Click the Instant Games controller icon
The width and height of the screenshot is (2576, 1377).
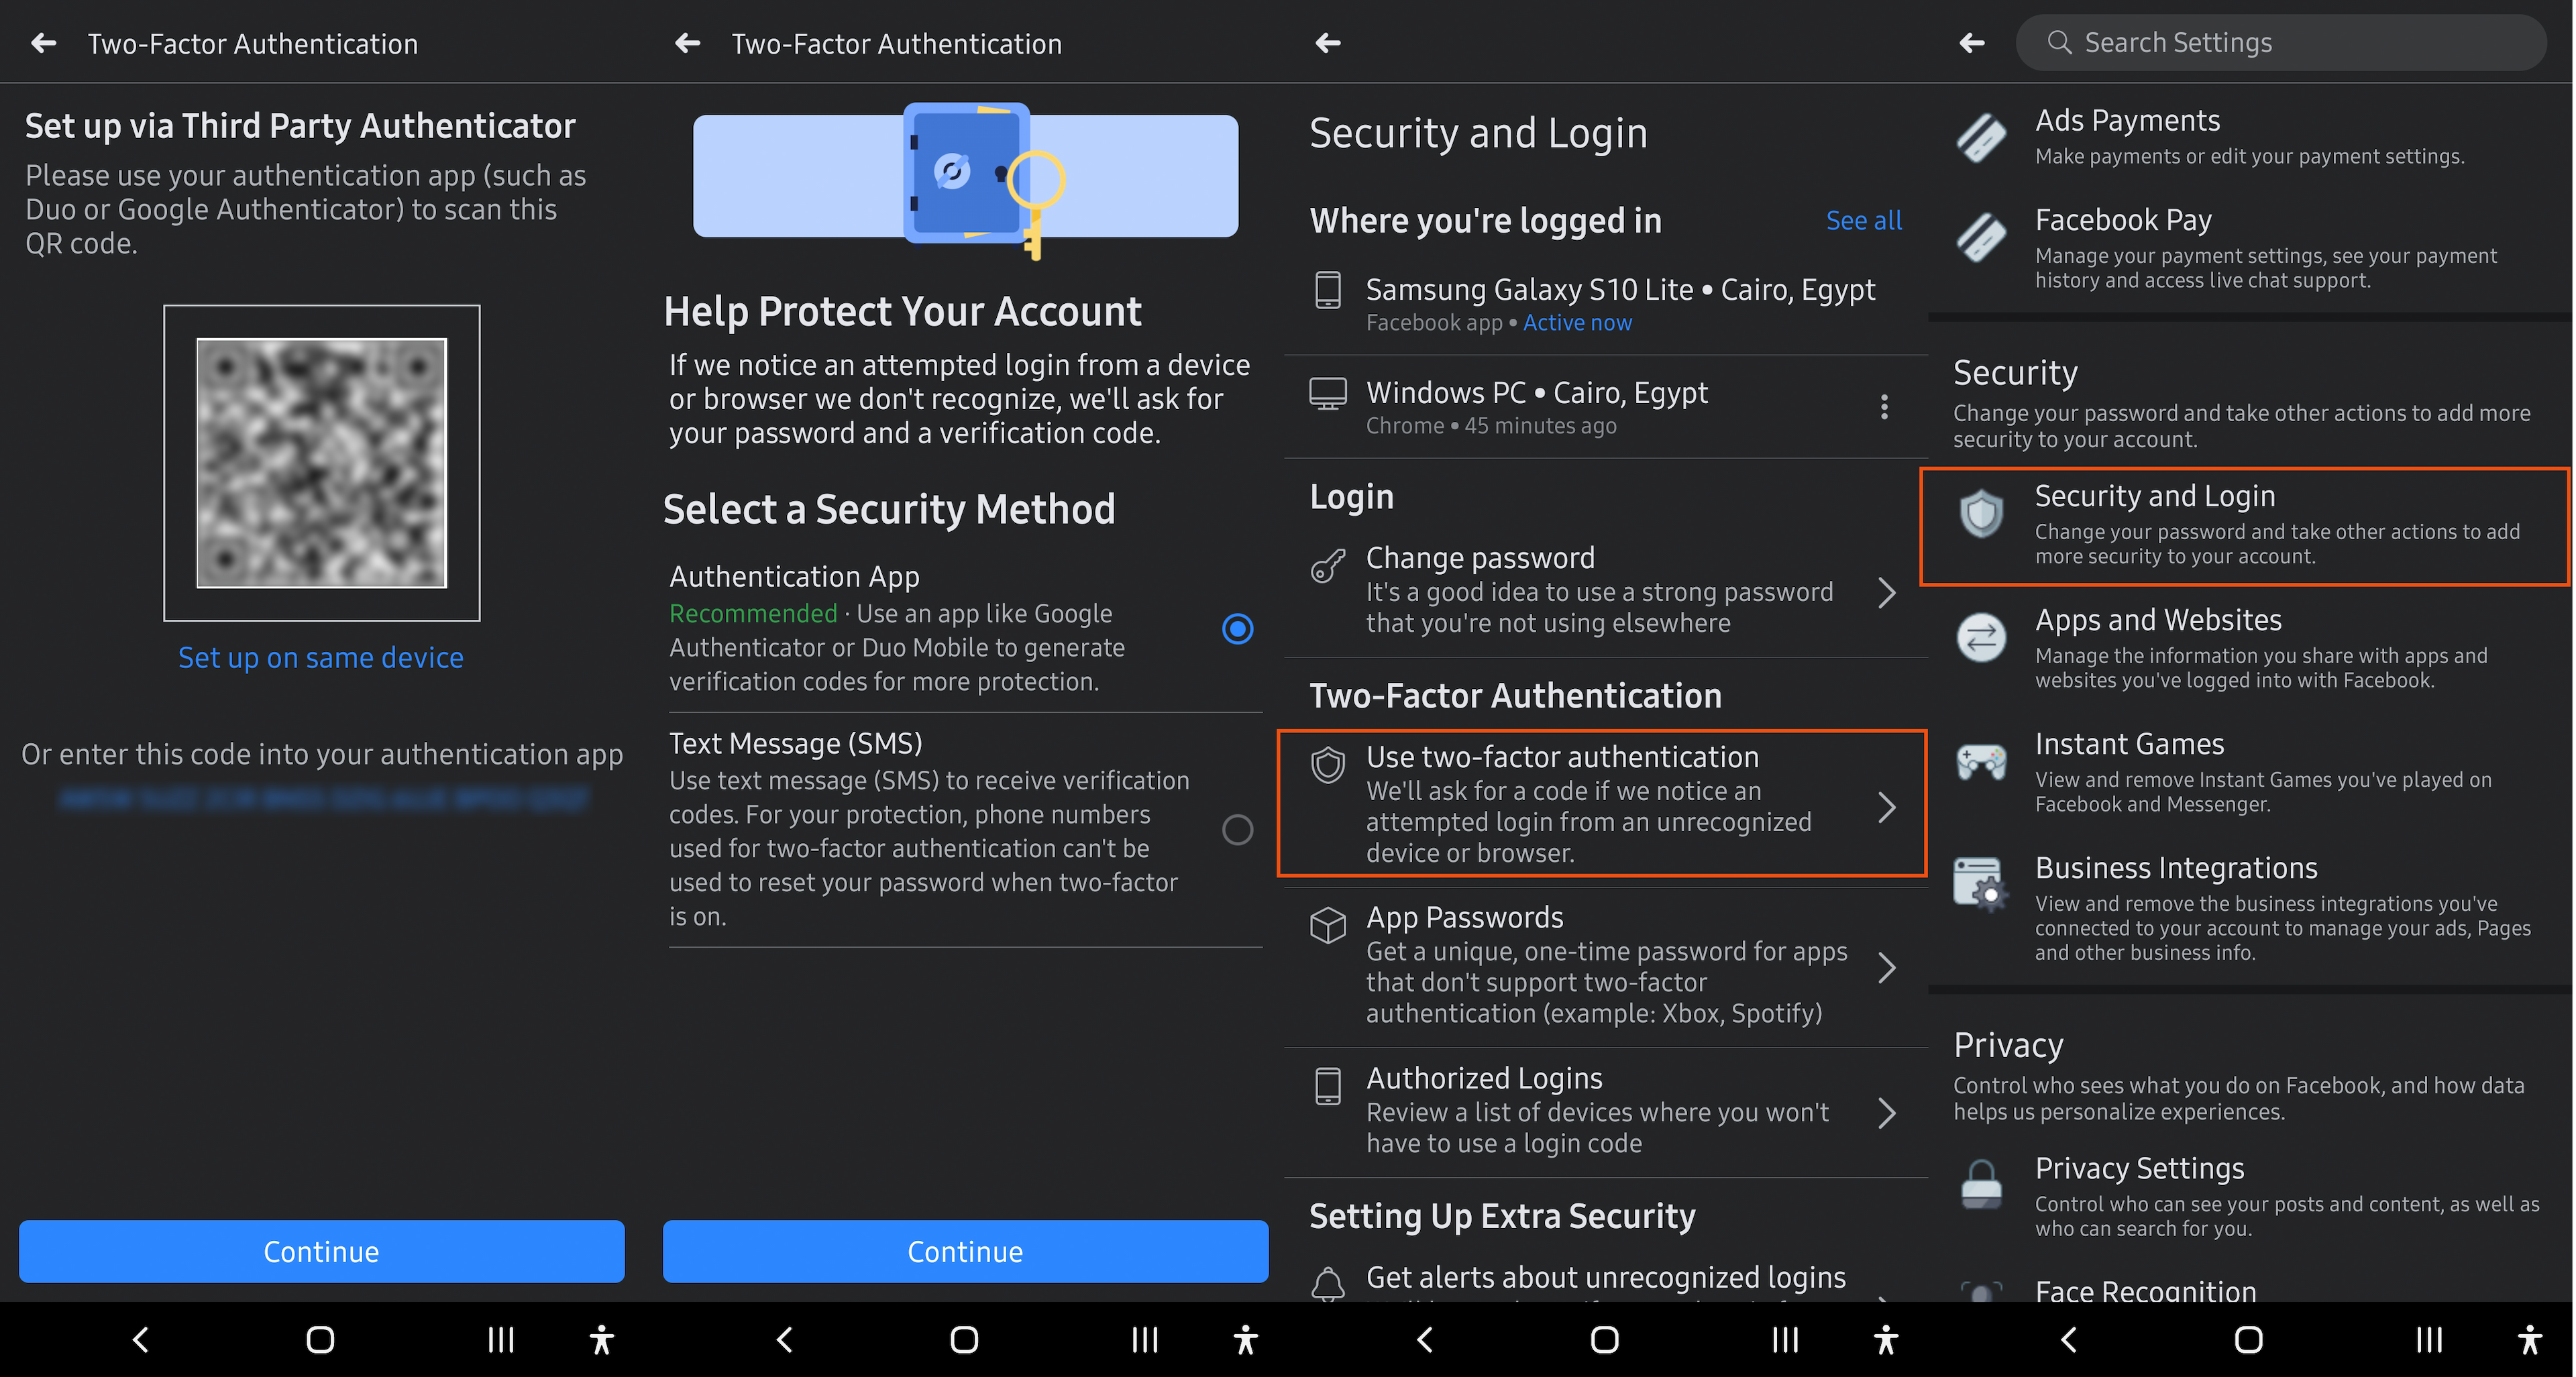tap(1980, 762)
